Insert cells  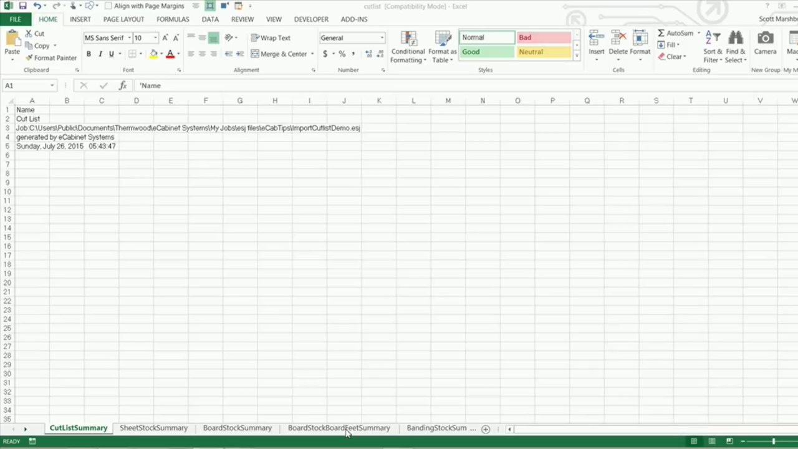pyautogui.click(x=597, y=46)
